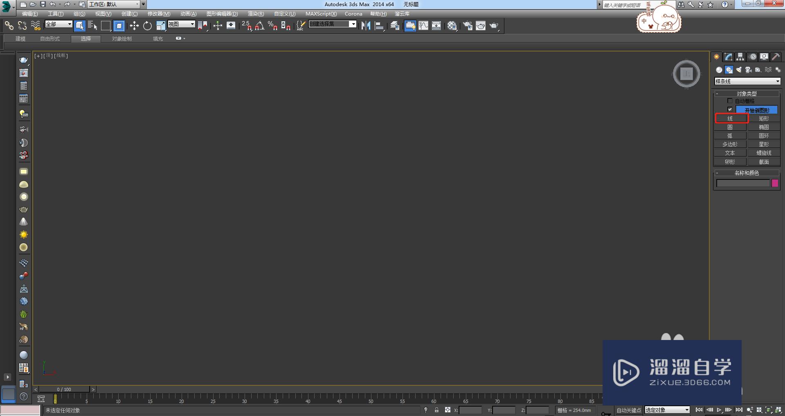
Task: Select the Lights category icon
Action: [x=739, y=70]
